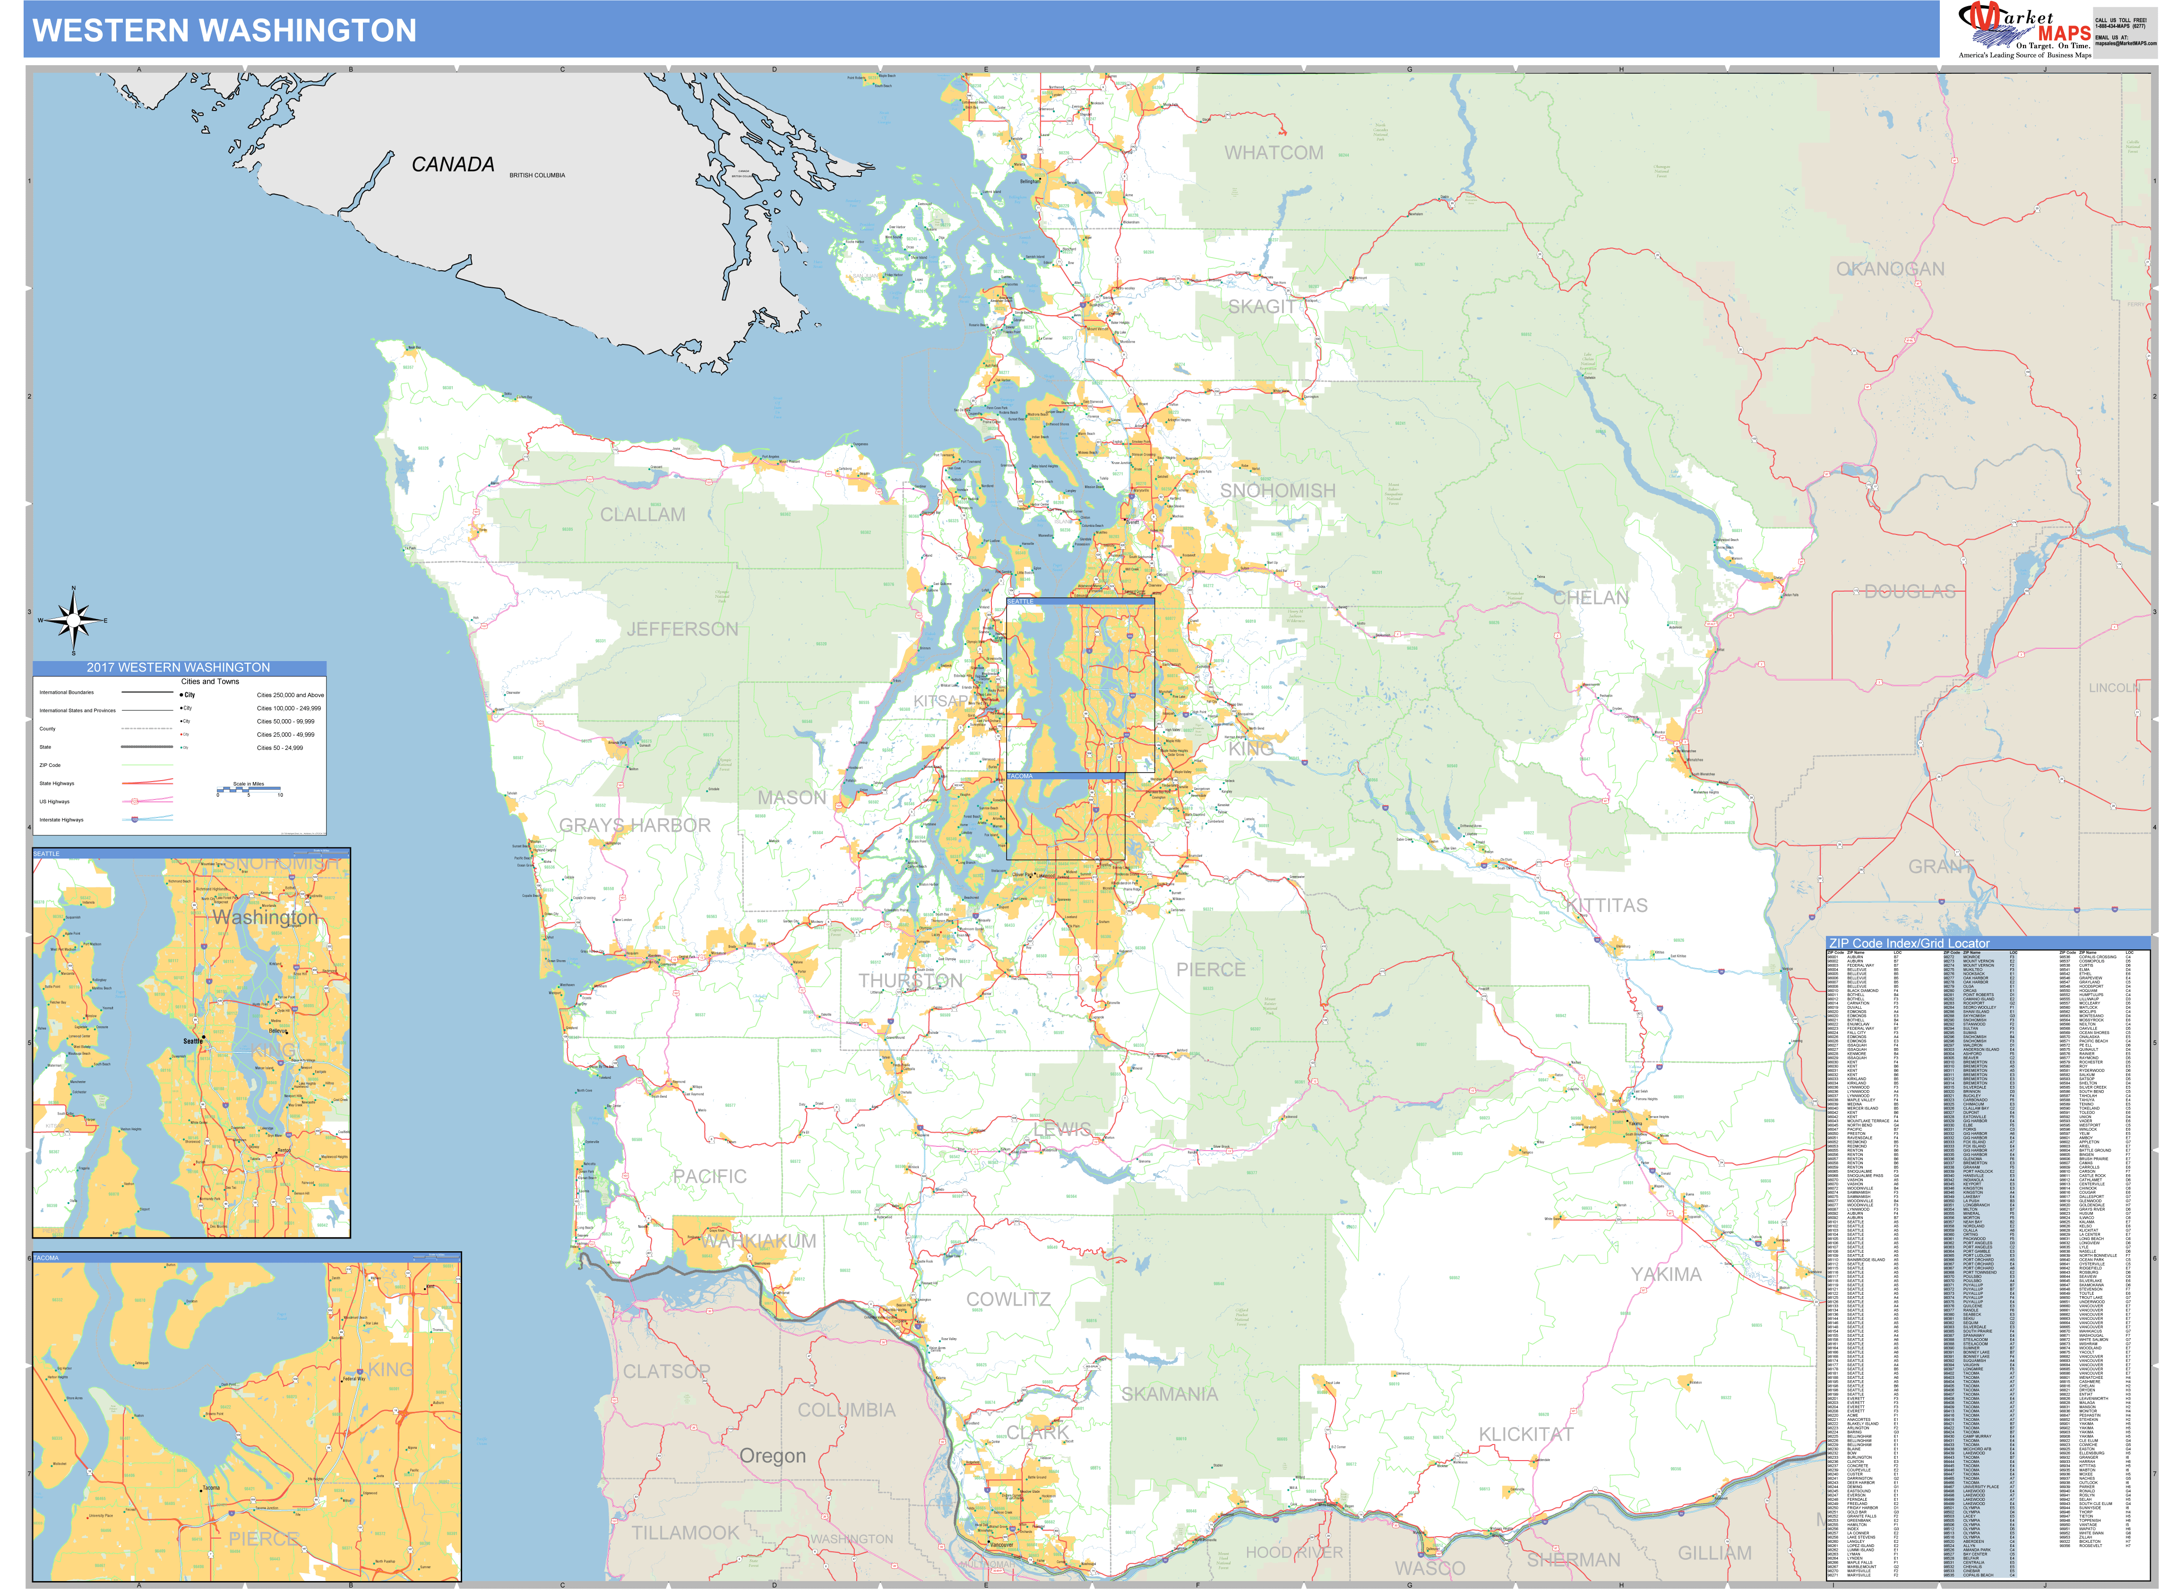2169x1591 pixels.
Task: Select the SKAMANIA county label
Action: (x=1169, y=1393)
